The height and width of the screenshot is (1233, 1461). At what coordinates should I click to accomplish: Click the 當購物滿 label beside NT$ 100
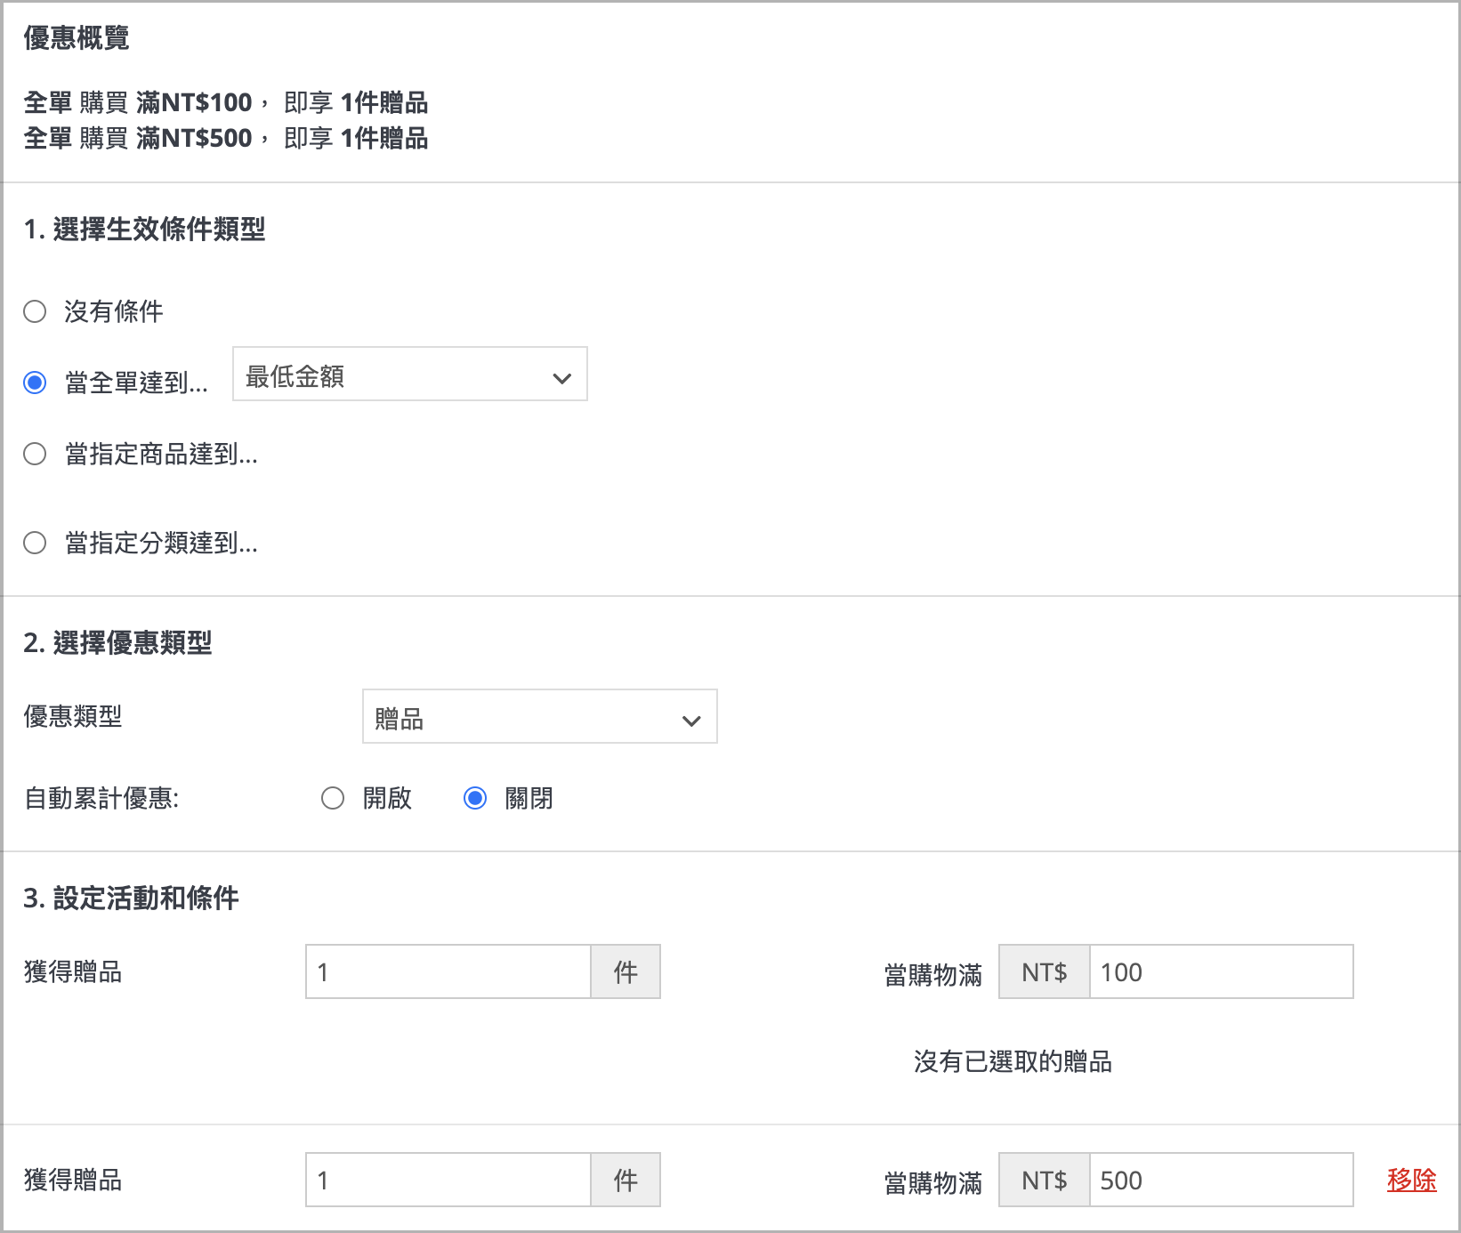coord(933,975)
